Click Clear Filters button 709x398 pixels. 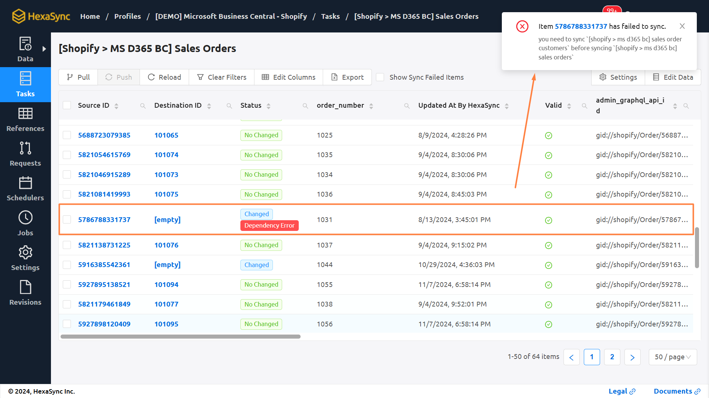click(x=222, y=77)
